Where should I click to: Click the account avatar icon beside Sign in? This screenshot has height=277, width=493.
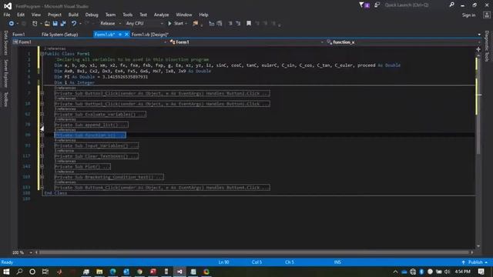click(x=486, y=15)
